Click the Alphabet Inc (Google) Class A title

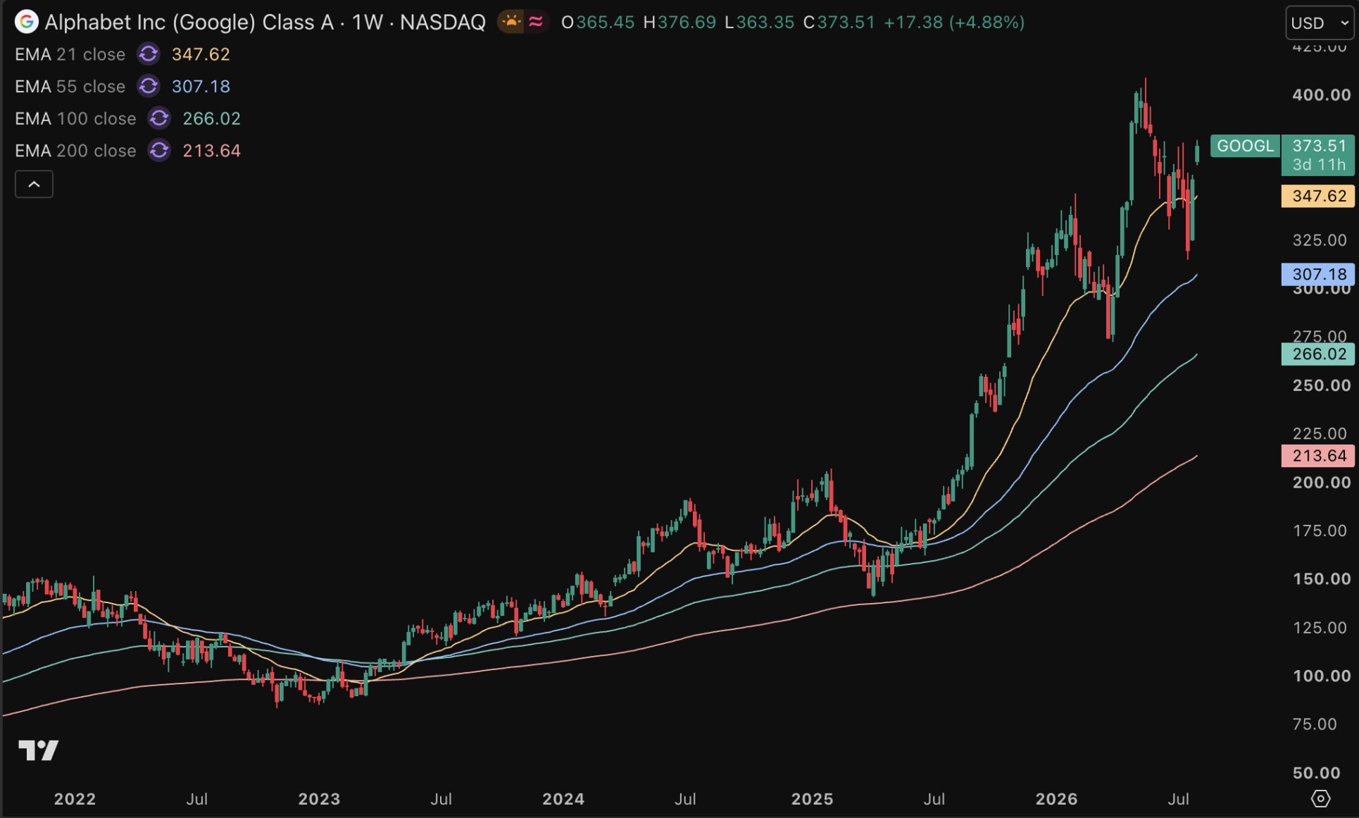pos(189,23)
